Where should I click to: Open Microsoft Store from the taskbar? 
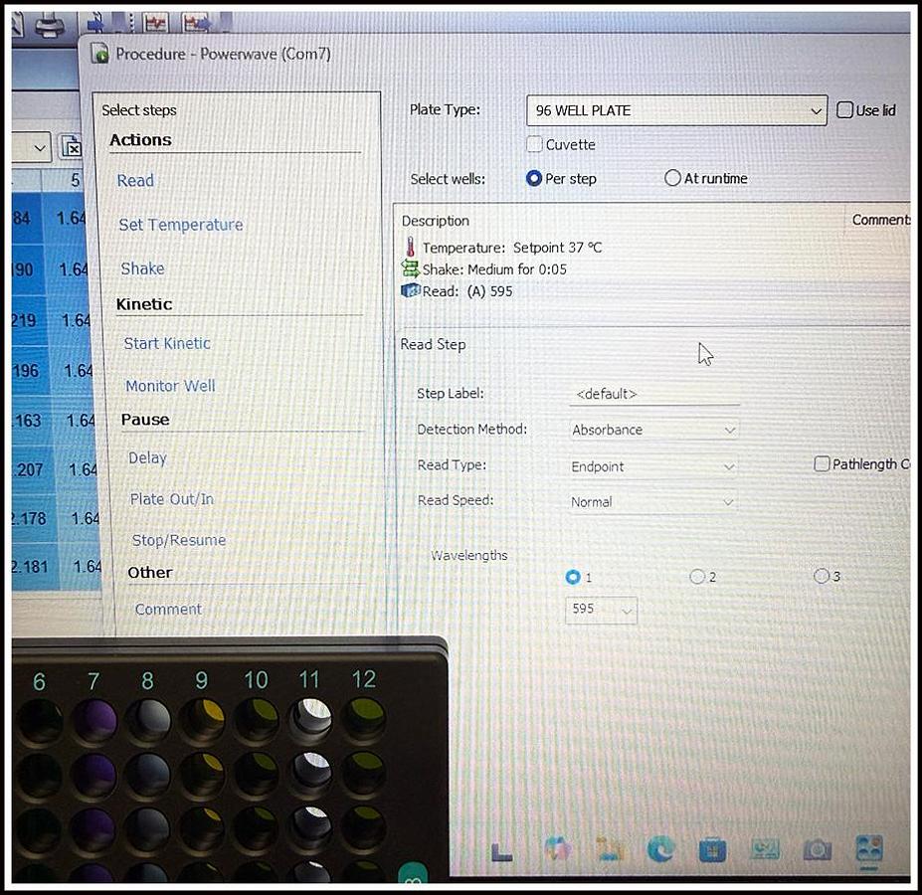[711, 849]
